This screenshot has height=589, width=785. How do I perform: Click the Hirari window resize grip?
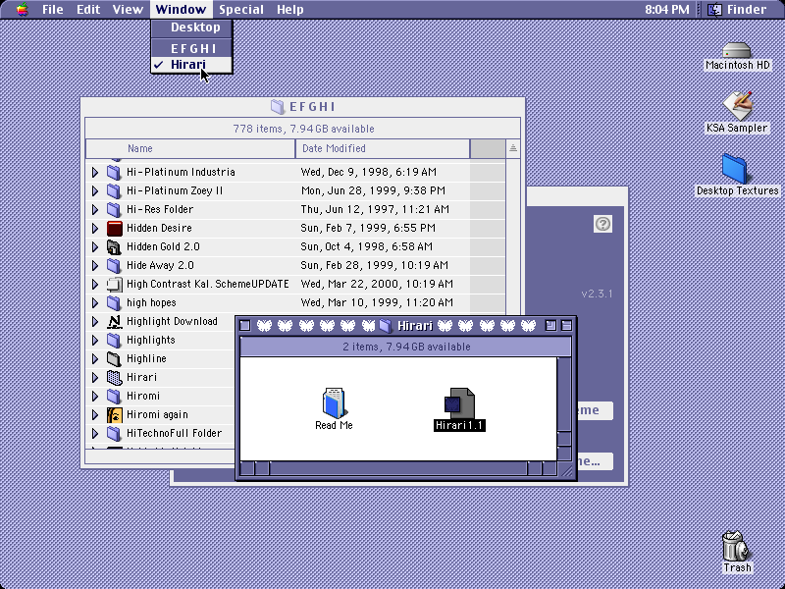pyautogui.click(x=565, y=469)
